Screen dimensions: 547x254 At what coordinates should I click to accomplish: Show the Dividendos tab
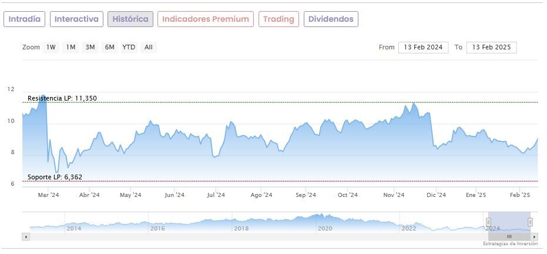(x=331, y=19)
